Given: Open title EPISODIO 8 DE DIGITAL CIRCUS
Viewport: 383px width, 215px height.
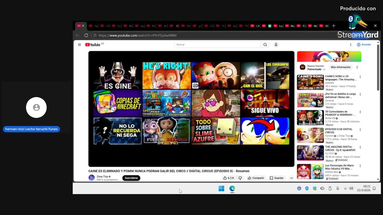Looking at the screenshot, I should [x=339, y=130].
